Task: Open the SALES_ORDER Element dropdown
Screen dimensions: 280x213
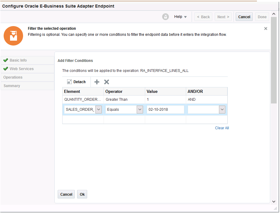Action: (x=98, y=110)
